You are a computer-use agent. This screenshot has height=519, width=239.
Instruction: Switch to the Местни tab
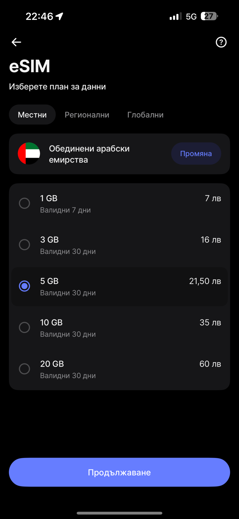point(32,115)
